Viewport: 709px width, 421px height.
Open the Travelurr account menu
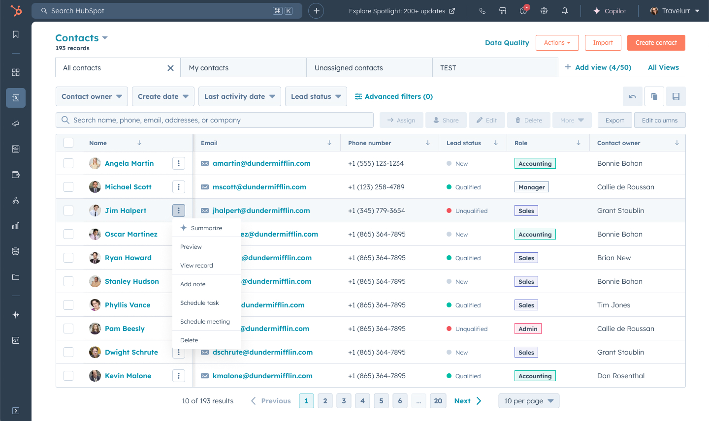675,11
